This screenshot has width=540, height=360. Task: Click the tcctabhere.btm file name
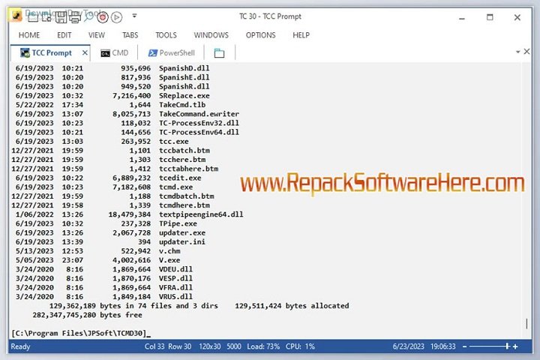click(189, 169)
